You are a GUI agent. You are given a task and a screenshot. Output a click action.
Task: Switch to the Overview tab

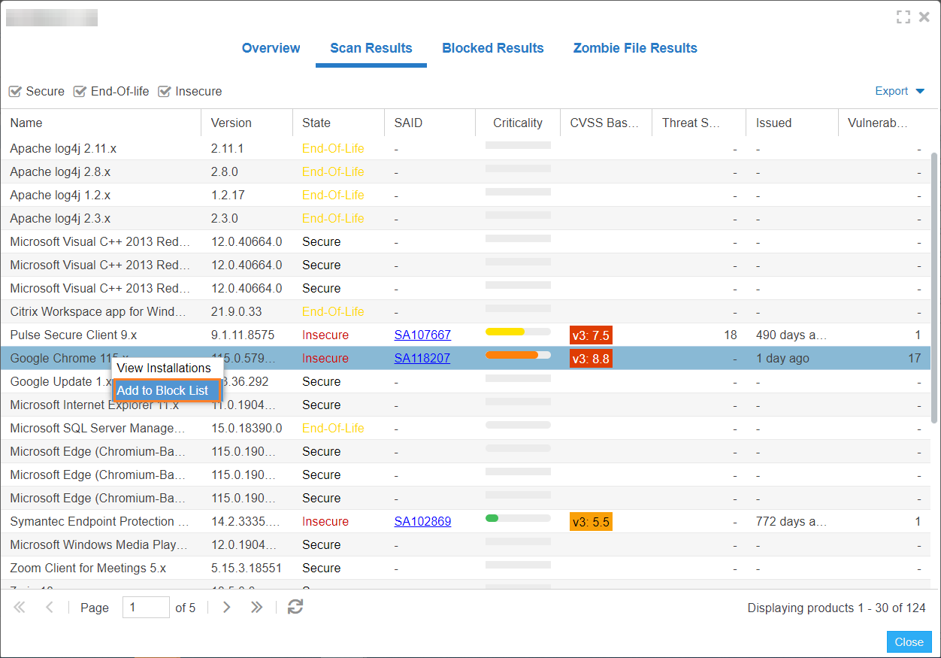pos(271,48)
